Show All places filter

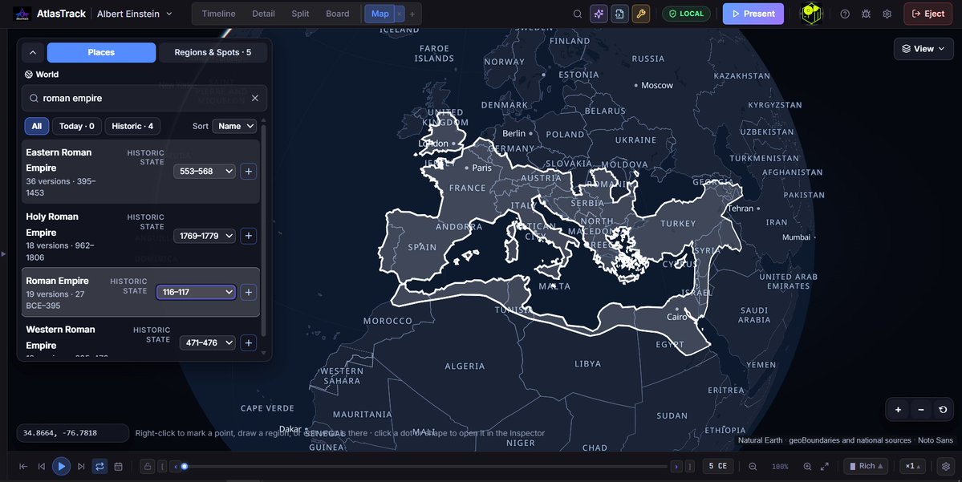[x=37, y=126]
